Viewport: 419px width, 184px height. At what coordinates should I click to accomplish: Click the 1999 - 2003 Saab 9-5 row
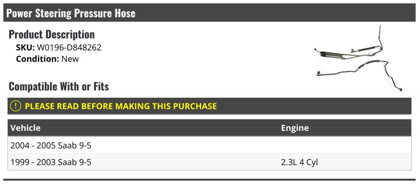(x=209, y=162)
